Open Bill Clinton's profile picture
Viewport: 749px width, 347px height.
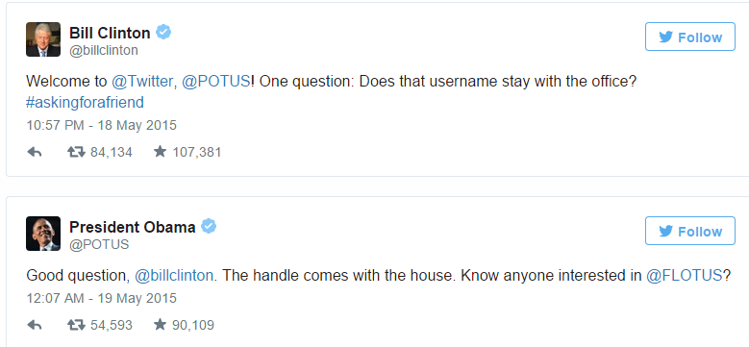tap(43, 39)
